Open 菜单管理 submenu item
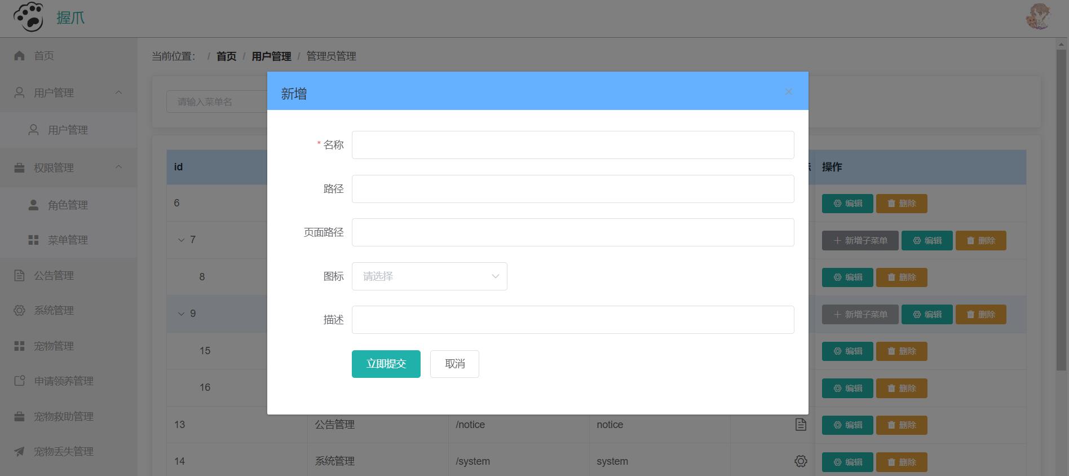This screenshot has height=476, width=1069. tap(68, 240)
